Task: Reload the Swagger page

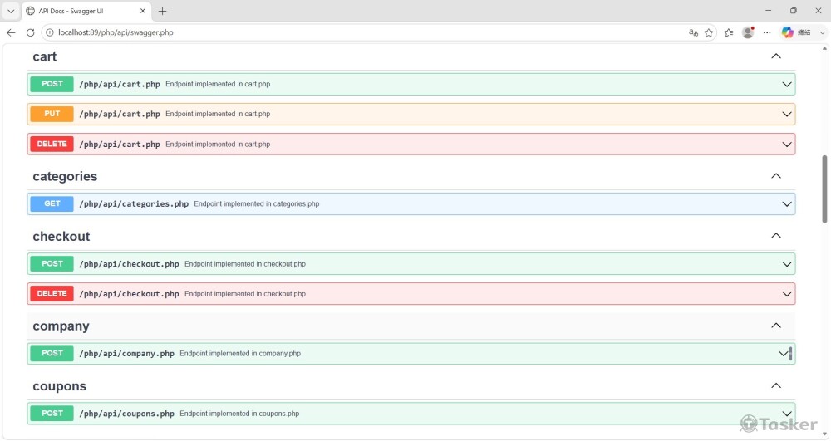Action: point(31,32)
